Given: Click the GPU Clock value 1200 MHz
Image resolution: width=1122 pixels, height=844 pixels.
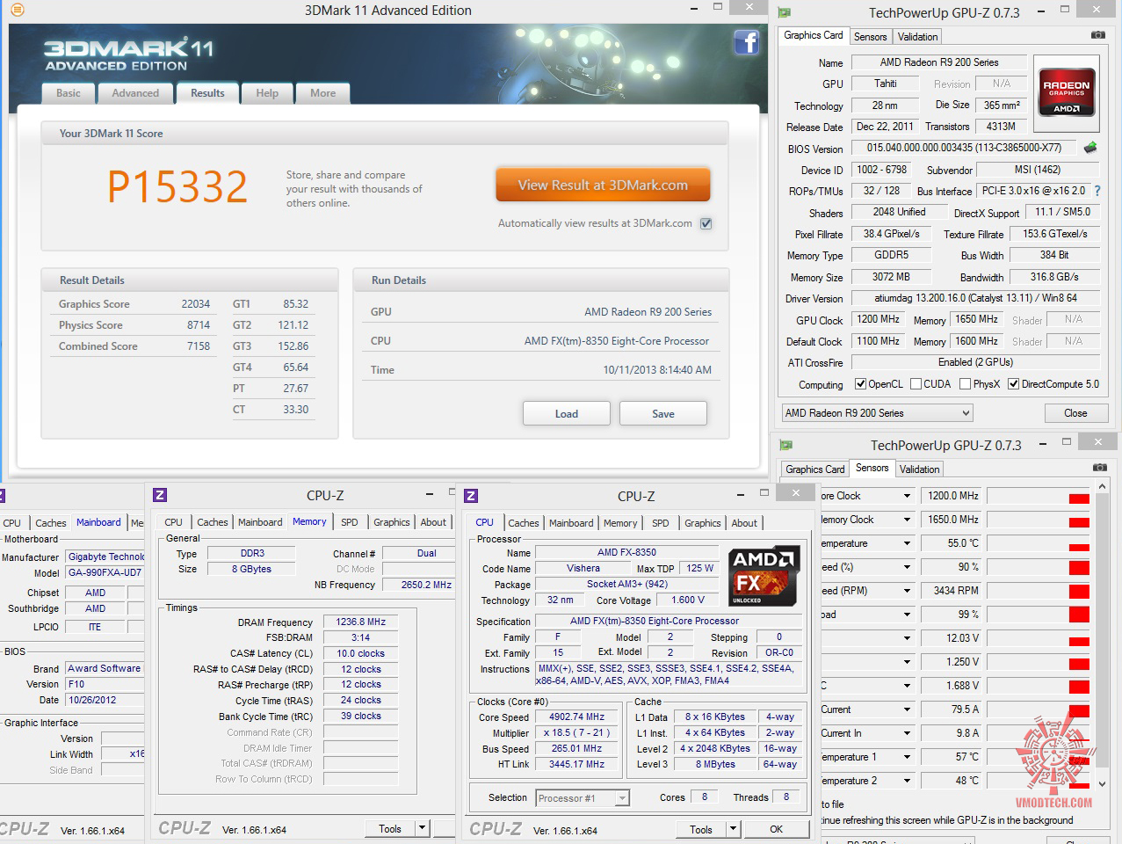Looking at the screenshot, I should (878, 320).
